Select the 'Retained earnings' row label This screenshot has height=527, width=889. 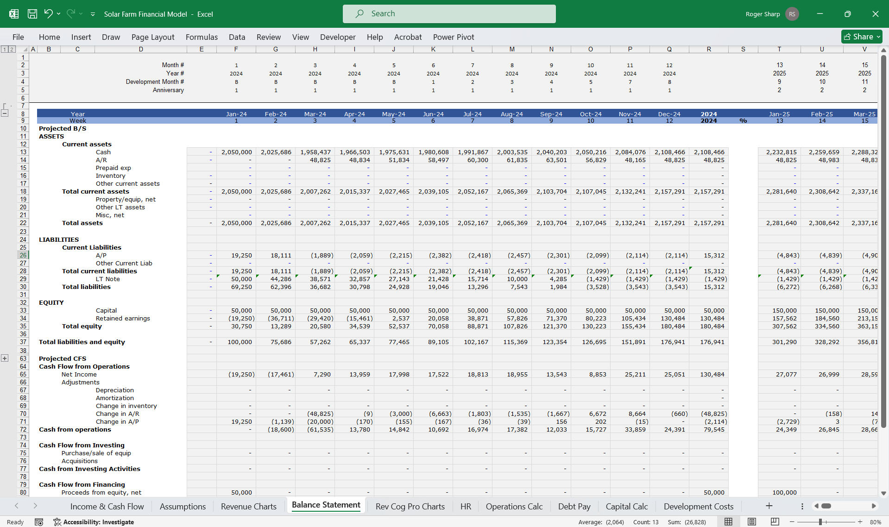[x=123, y=318]
